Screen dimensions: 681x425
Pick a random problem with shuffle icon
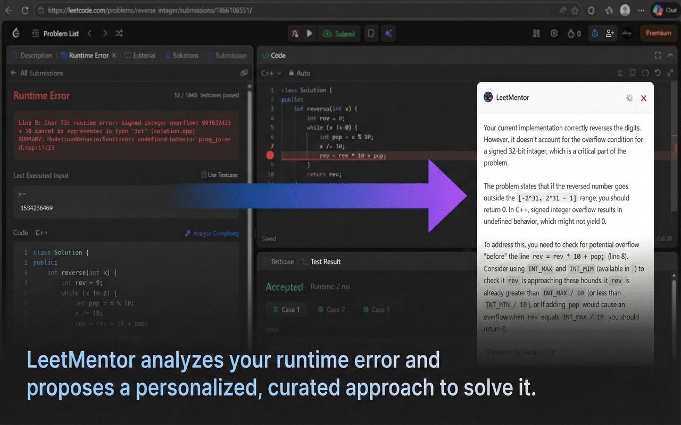click(119, 33)
